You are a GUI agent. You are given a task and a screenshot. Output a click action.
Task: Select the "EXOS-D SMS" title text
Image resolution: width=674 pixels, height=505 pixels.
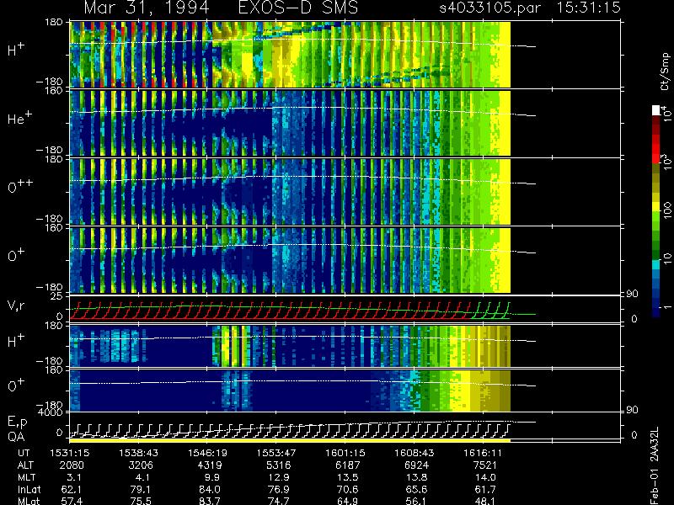297,8
